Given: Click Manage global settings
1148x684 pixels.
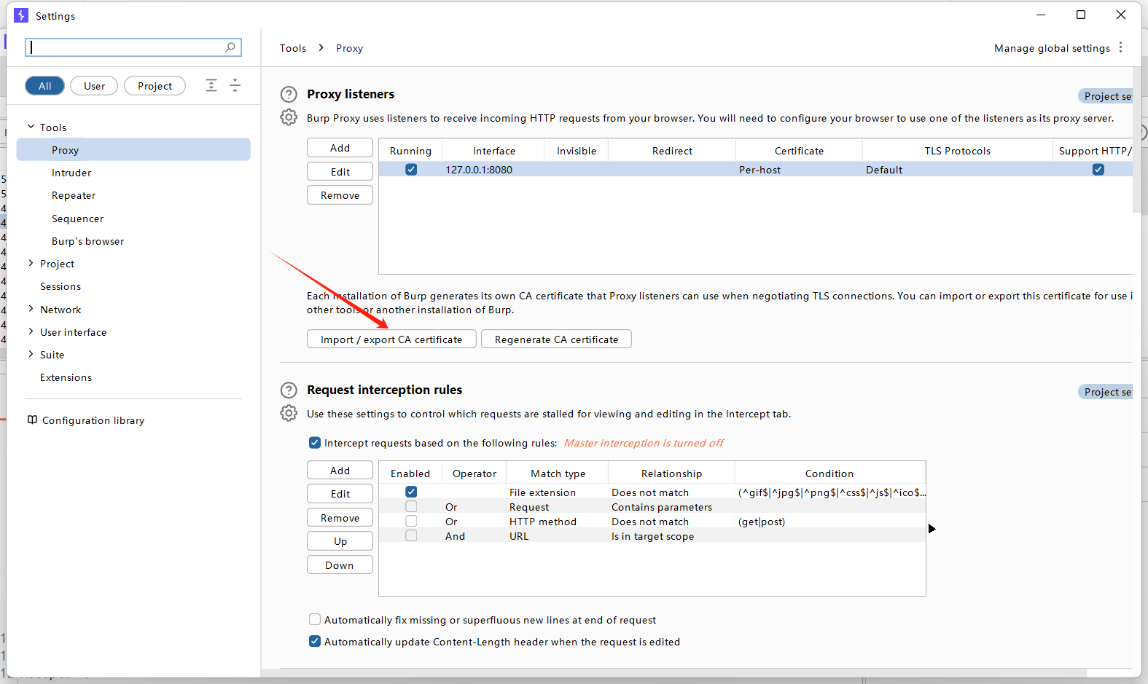Looking at the screenshot, I should [1052, 48].
